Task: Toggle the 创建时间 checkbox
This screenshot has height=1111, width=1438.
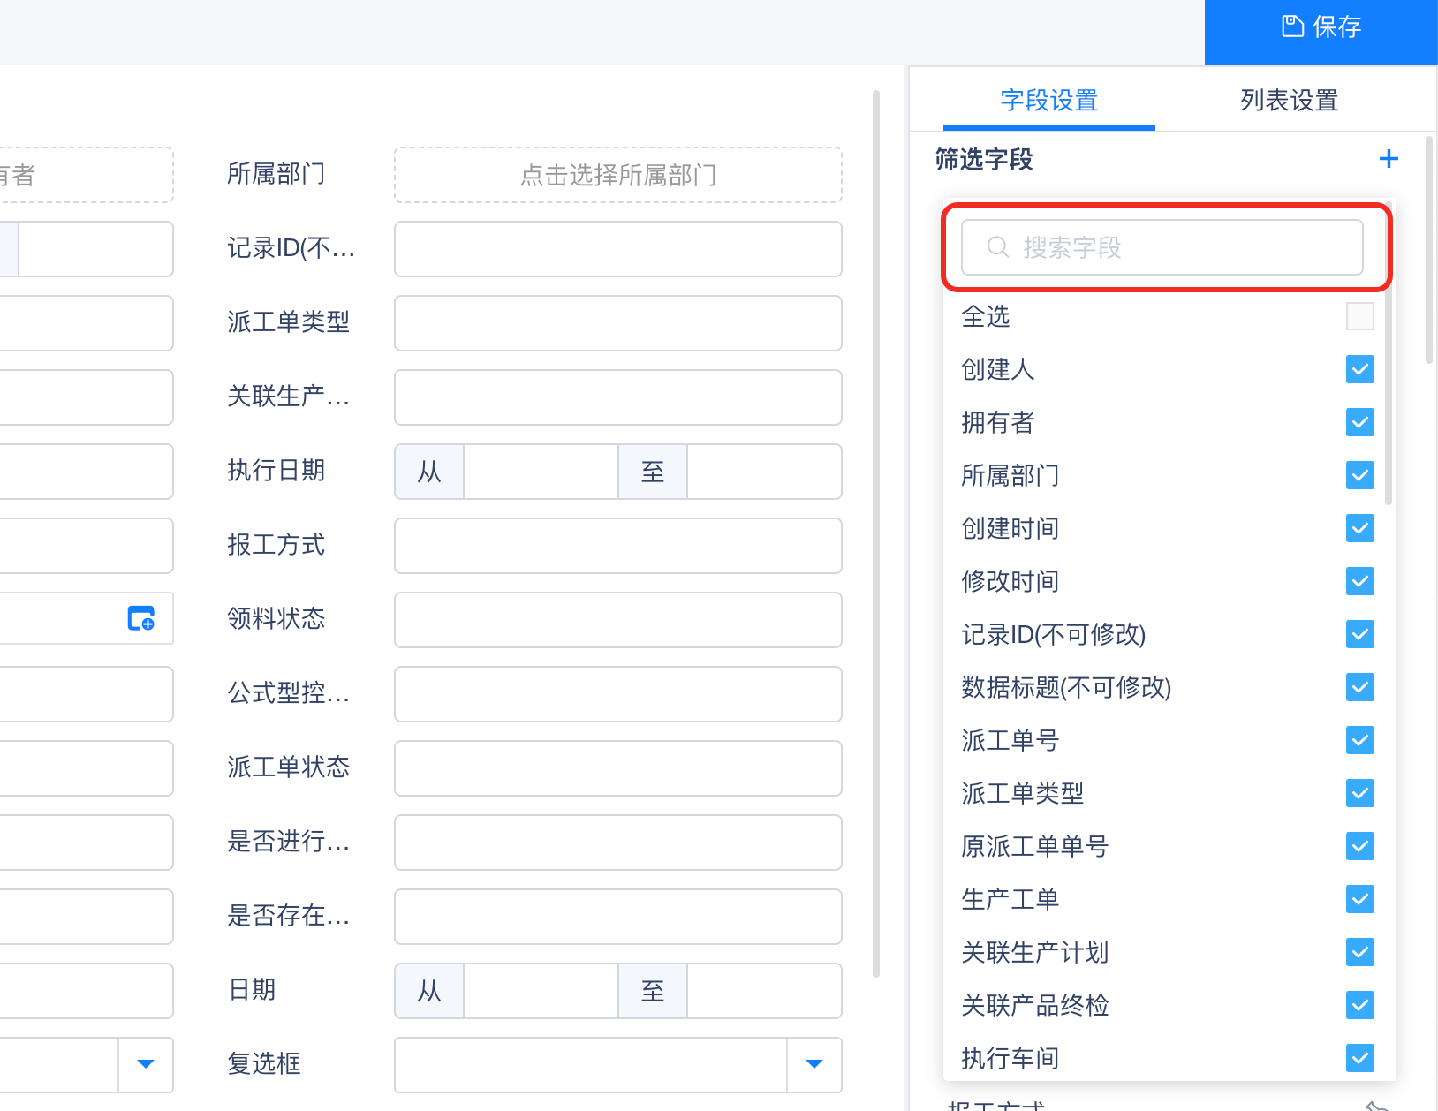Action: pyautogui.click(x=1360, y=528)
